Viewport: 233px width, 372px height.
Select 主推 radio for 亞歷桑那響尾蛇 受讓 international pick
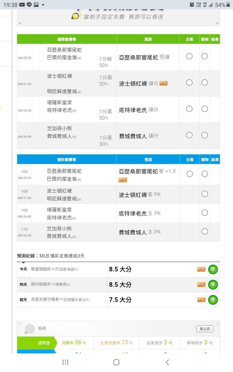[189, 56]
